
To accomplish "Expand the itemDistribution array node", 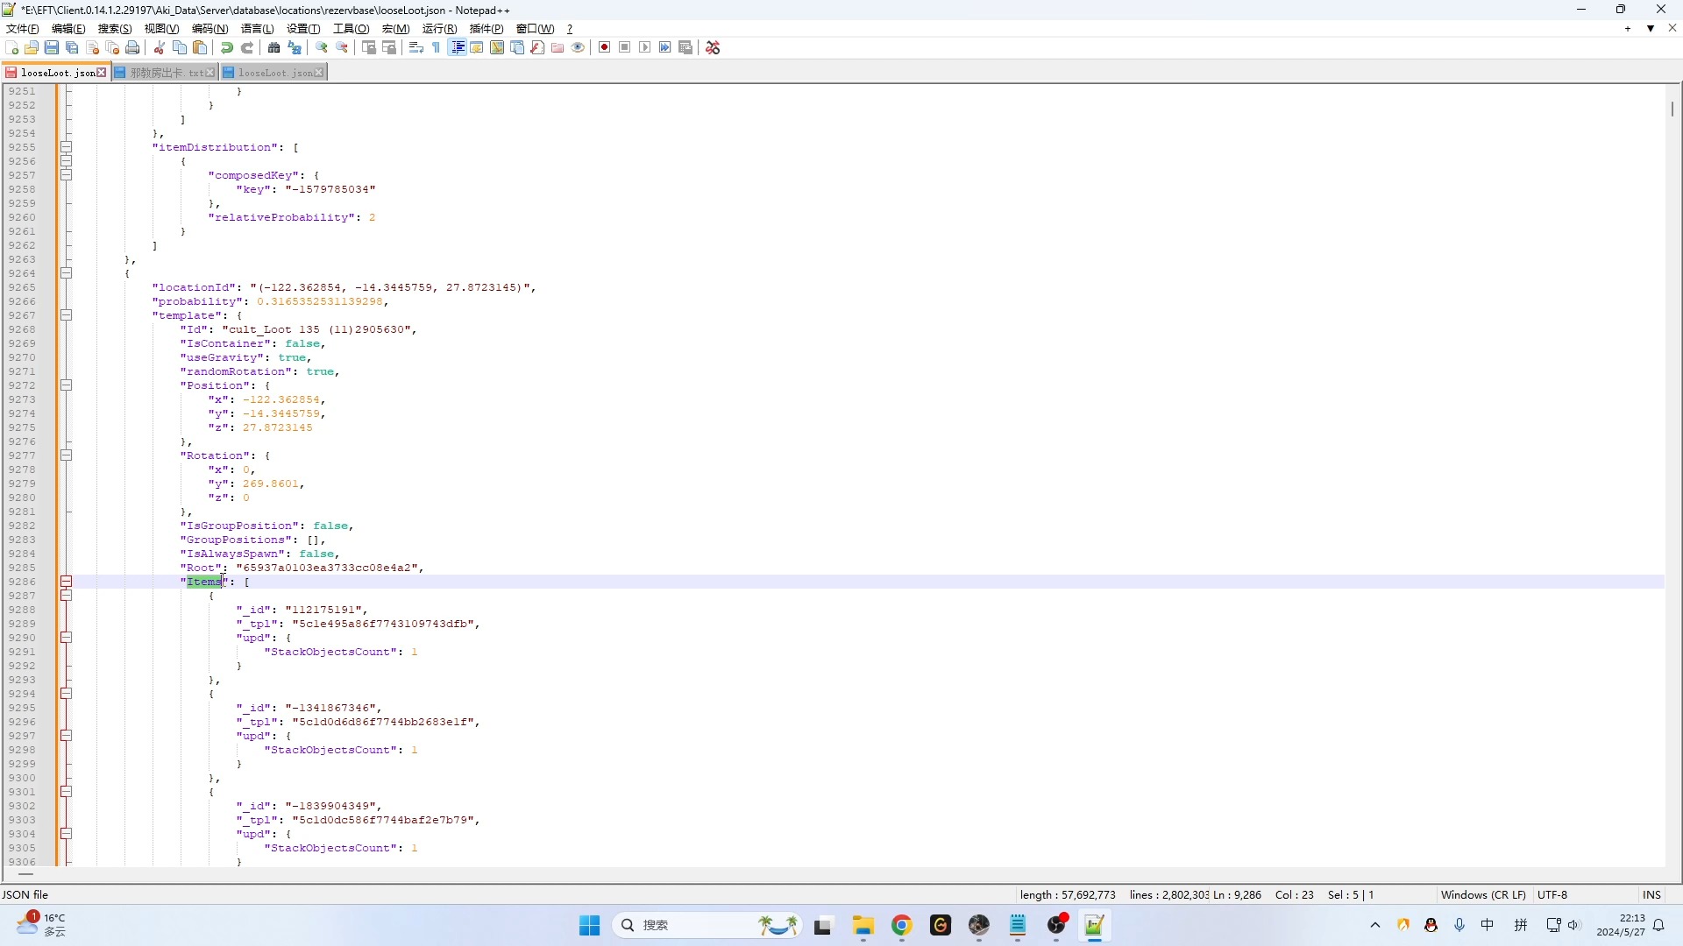I will click(66, 146).
